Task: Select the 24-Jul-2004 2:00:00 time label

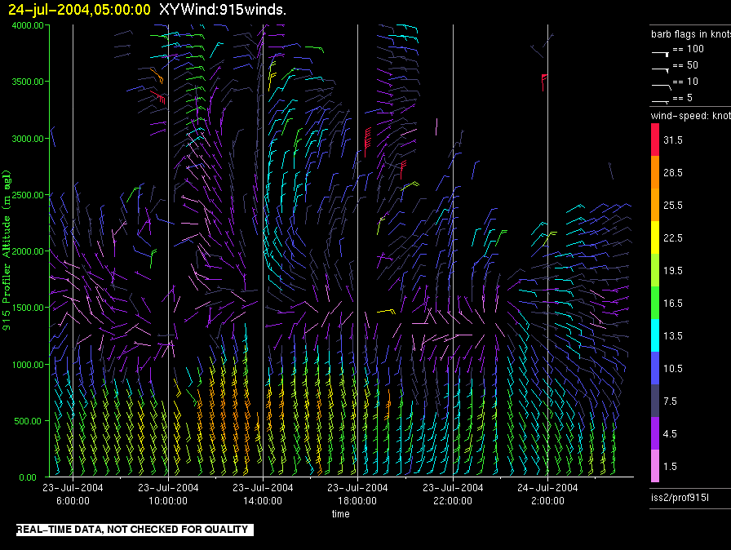Action: tap(547, 494)
